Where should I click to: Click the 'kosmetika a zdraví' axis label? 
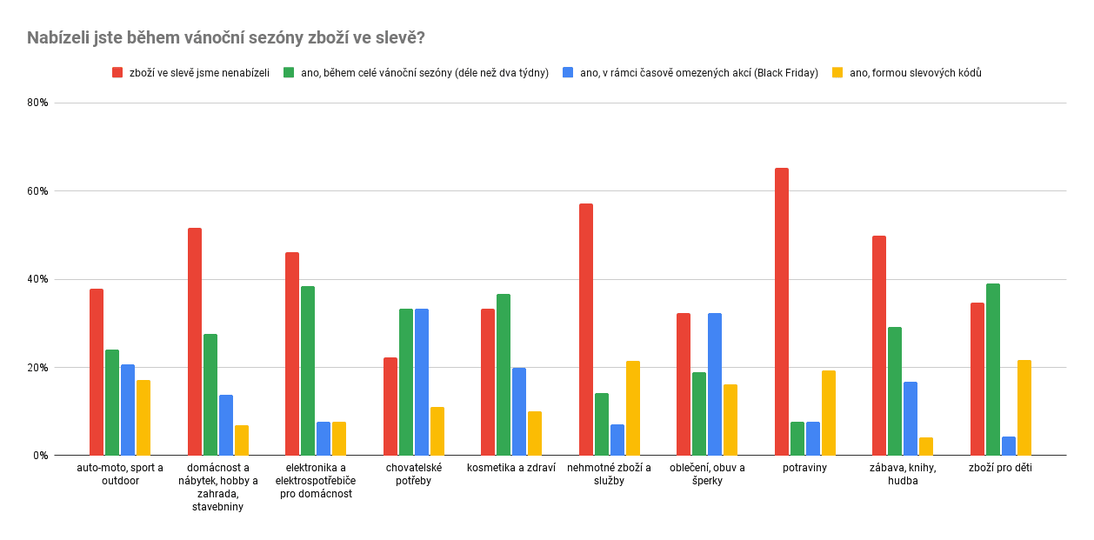point(510,468)
